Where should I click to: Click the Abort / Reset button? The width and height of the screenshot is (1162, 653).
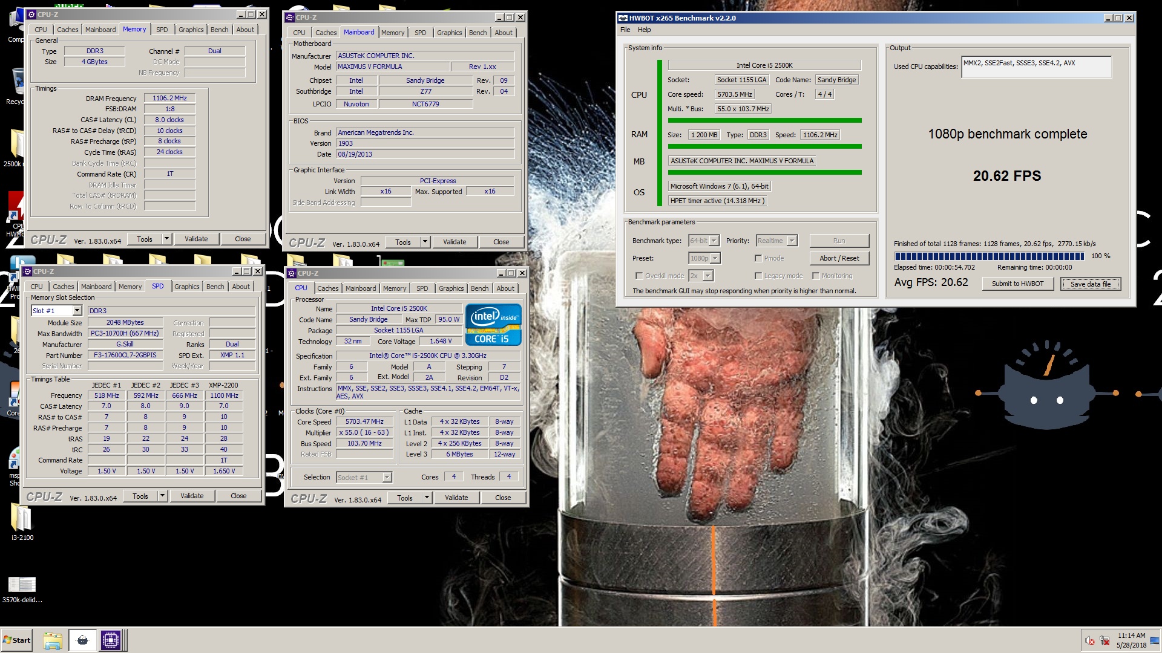click(x=839, y=258)
